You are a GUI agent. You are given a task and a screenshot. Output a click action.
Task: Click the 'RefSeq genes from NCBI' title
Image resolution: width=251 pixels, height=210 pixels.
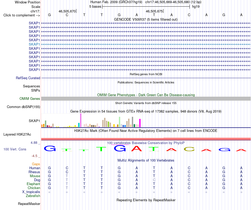[x=146, y=74]
